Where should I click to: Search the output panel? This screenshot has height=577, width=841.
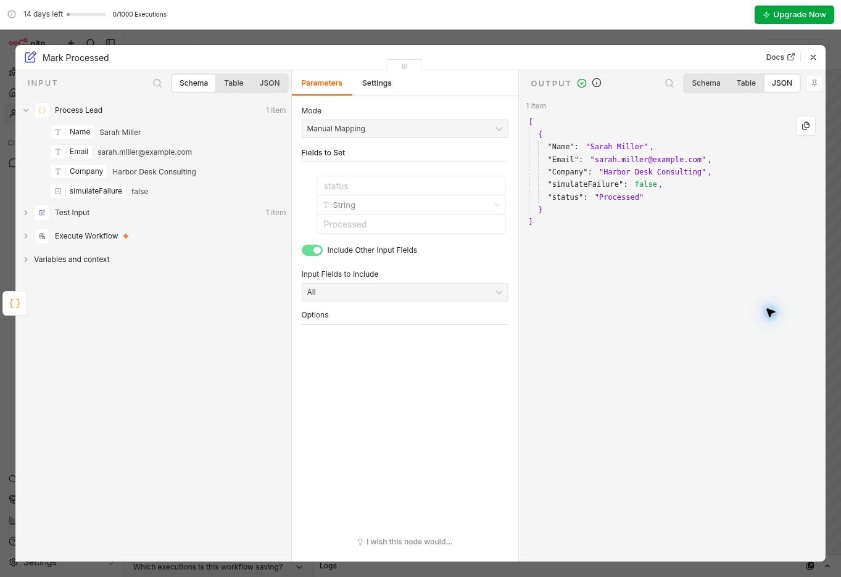coord(669,83)
